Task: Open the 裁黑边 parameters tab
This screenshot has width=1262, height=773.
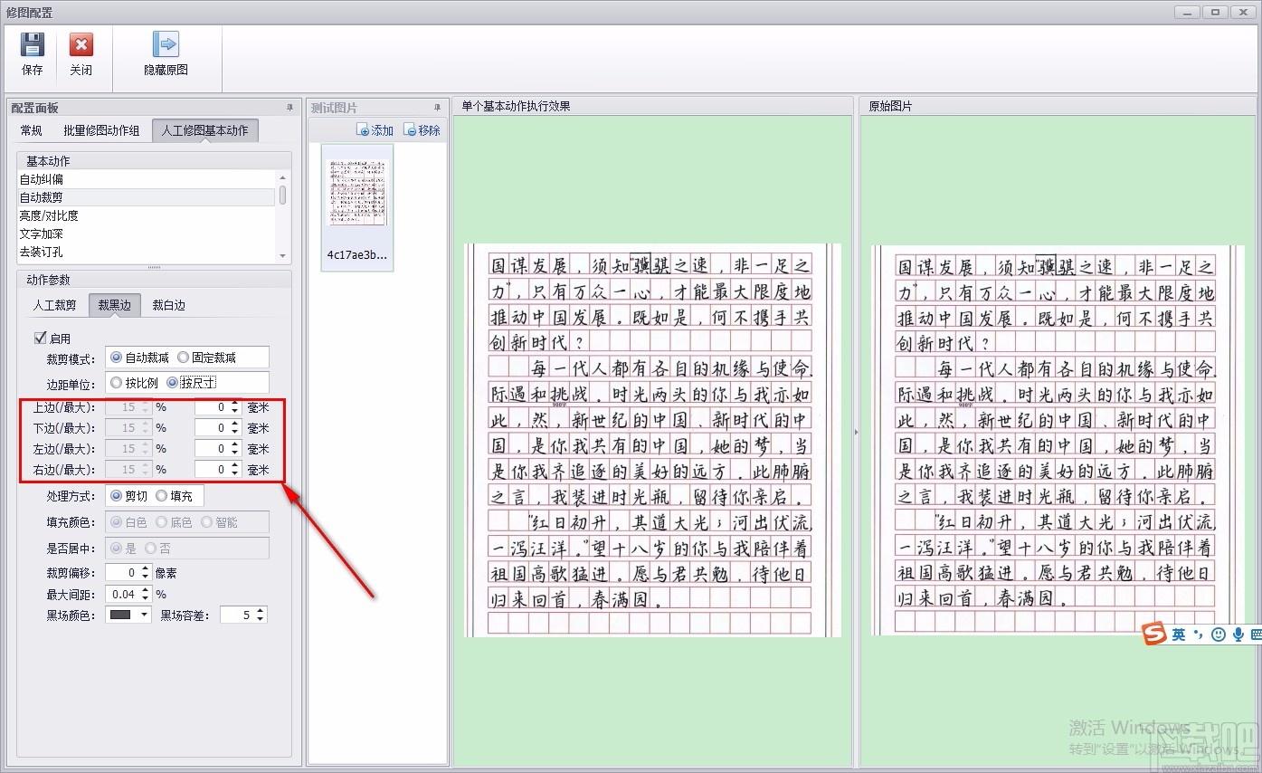Action: (x=115, y=305)
